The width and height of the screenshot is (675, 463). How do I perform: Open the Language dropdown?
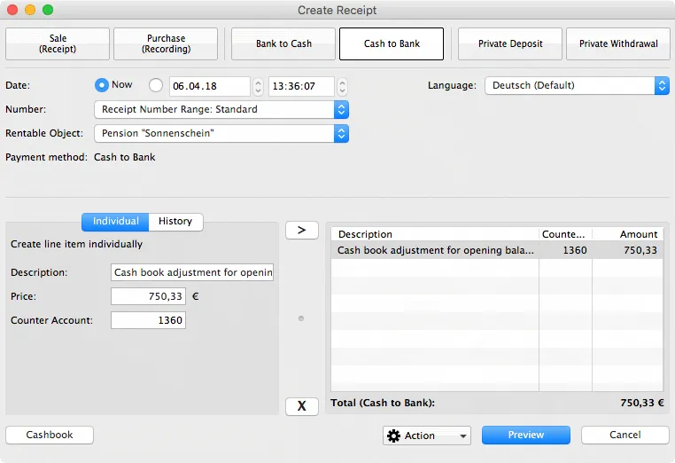[577, 85]
